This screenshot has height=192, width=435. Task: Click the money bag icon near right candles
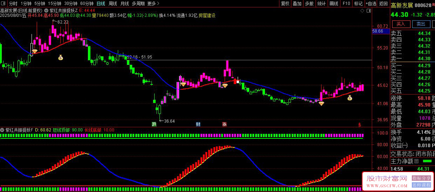tap(349, 98)
